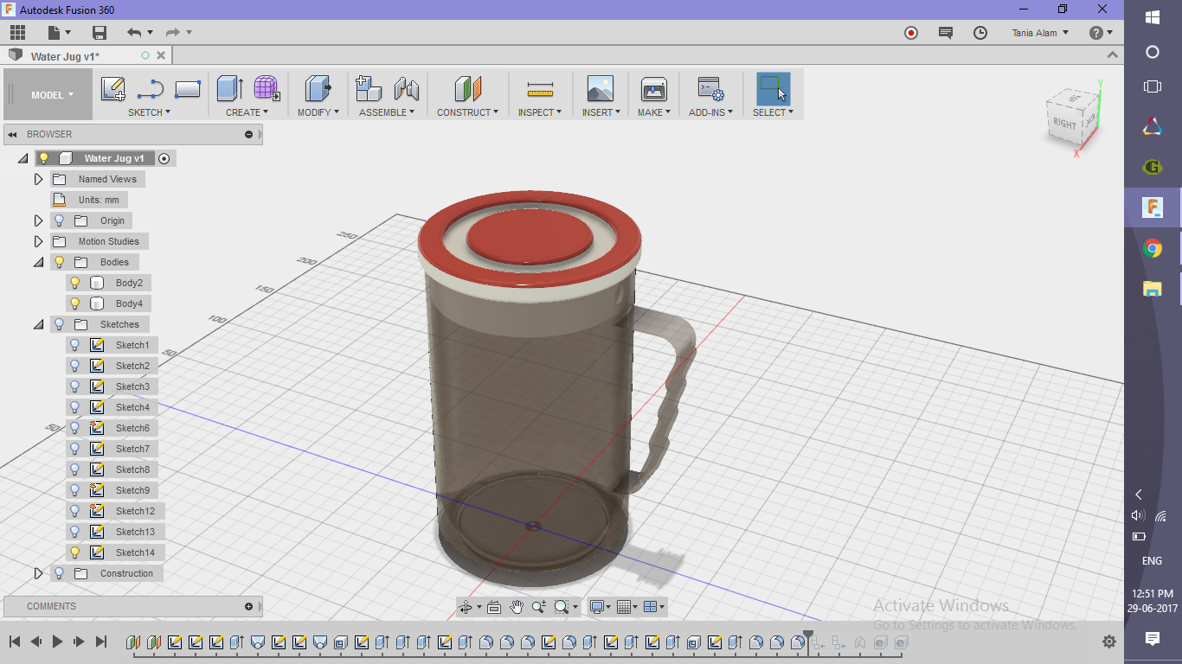Open Chrome from Windows taskbar

[x=1153, y=249]
